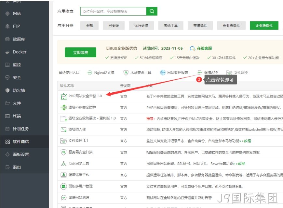Click the 堡塔网站测速 row icon
The height and width of the screenshot is (208, 283).
coord(63,198)
